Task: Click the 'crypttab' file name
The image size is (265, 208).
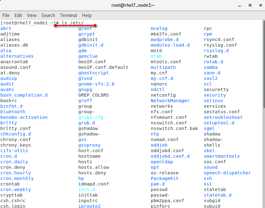Action: tap(11, 195)
